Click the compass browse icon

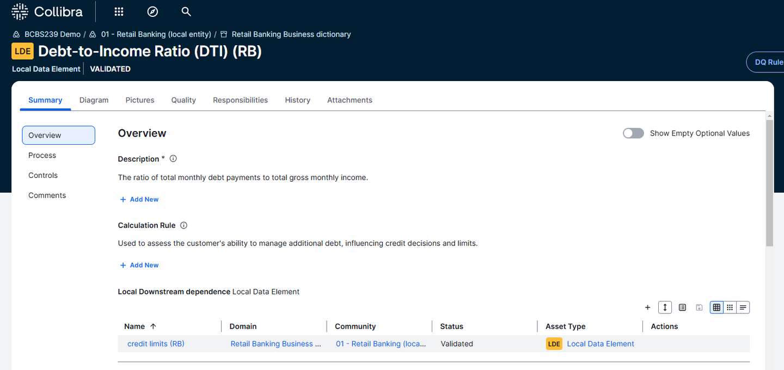coord(152,11)
